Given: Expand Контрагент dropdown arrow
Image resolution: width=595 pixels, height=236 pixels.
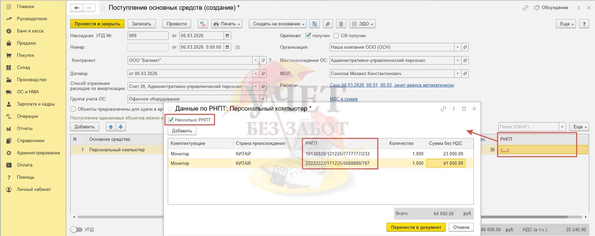Looking at the screenshot, I should (x=256, y=60).
